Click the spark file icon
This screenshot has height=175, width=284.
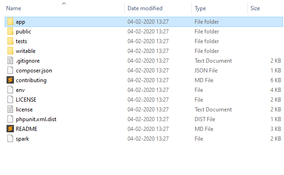10,138
